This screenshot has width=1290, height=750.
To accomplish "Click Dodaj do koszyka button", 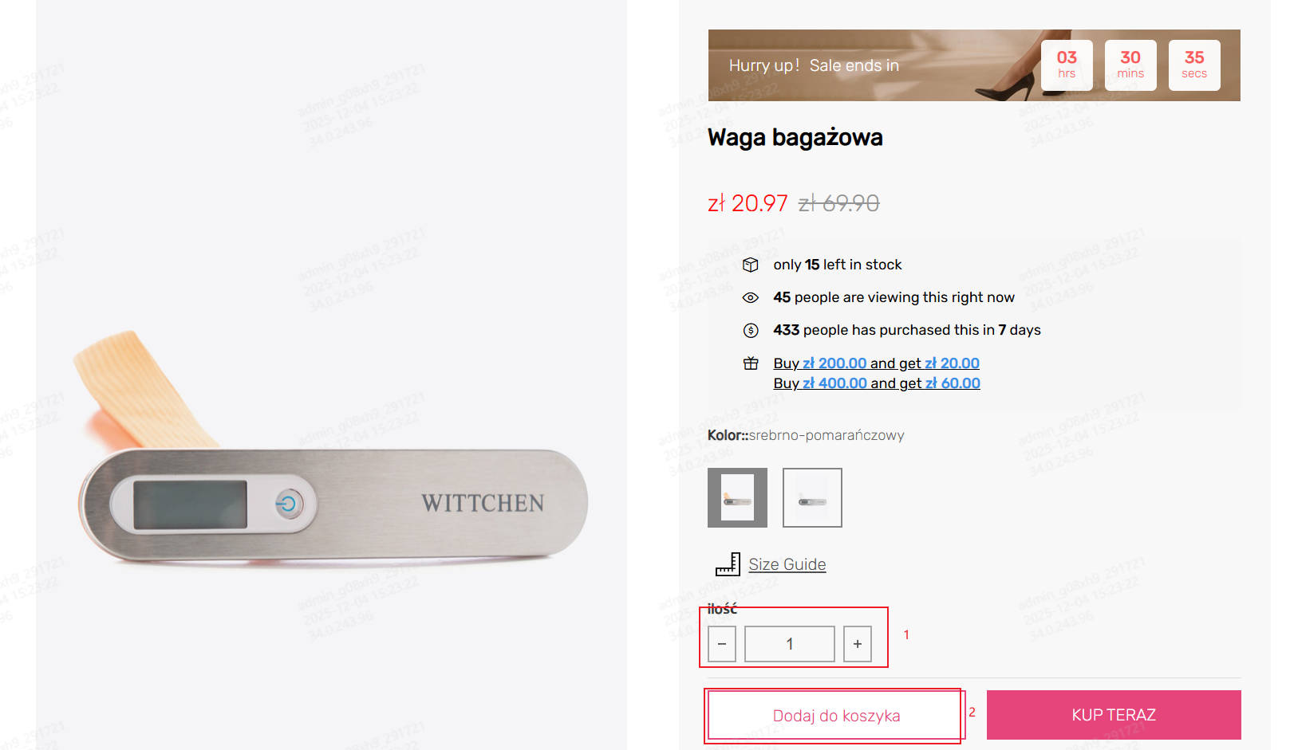I will point(836,715).
